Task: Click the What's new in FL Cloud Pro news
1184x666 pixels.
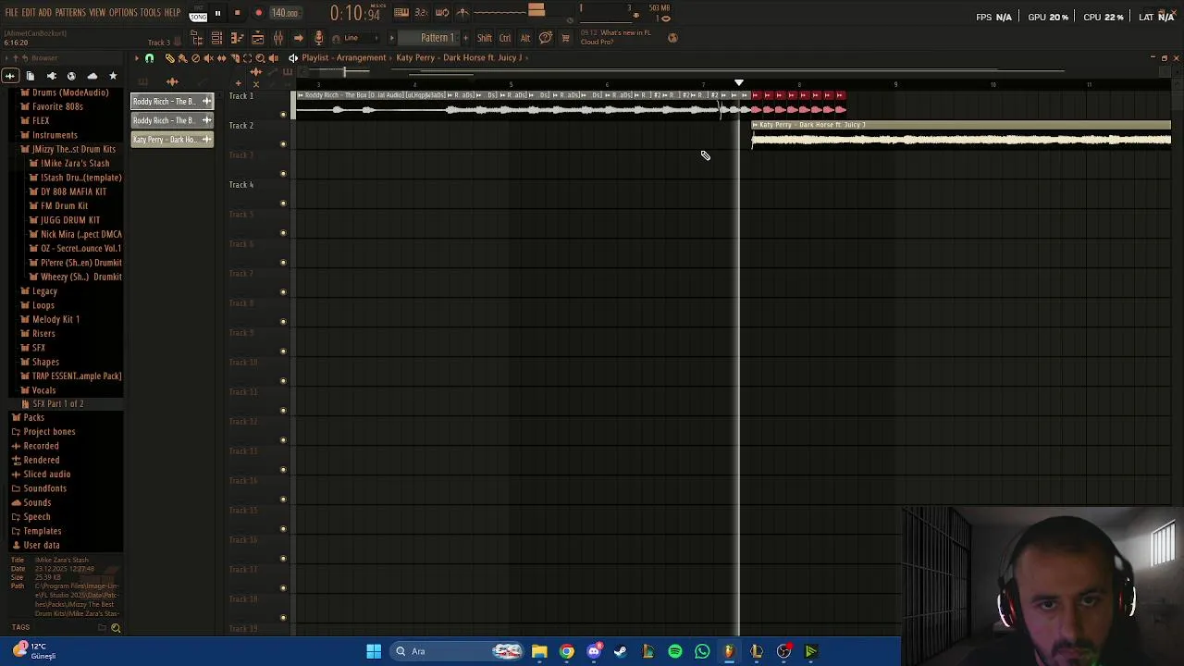Action: (615, 37)
